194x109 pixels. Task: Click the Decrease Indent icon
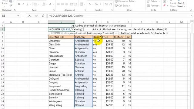pos(72,4)
